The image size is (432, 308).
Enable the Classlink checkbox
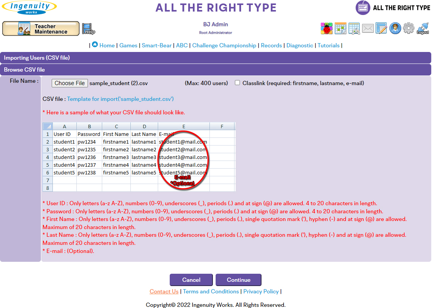click(238, 83)
